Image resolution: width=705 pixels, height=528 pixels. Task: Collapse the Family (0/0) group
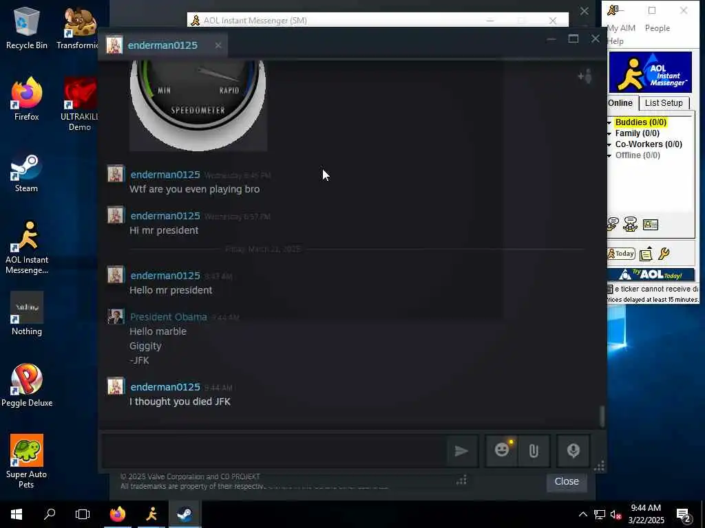coord(609,134)
